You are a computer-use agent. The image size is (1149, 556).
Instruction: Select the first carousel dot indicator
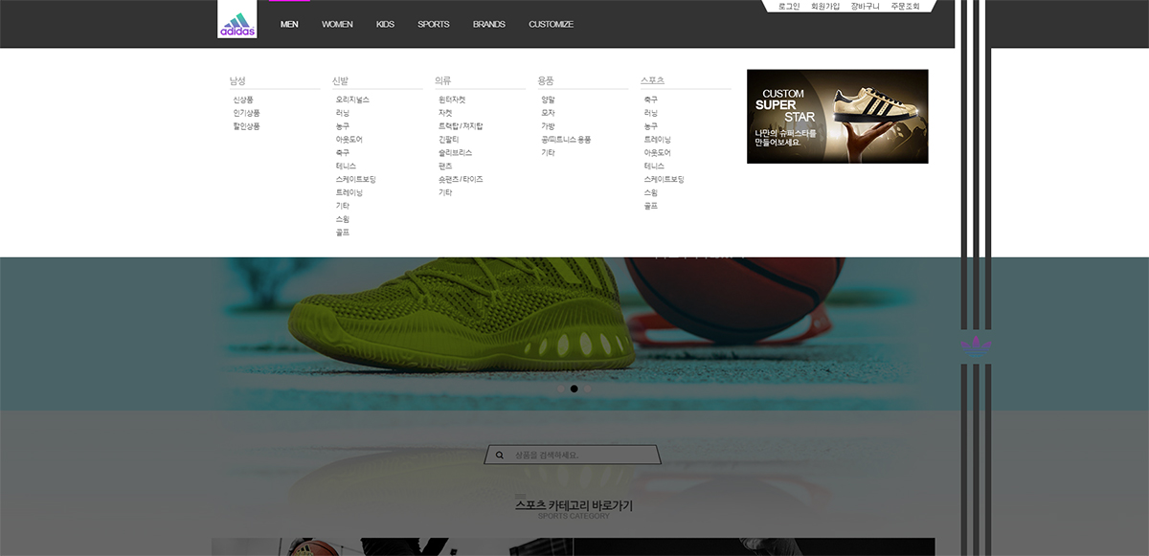pos(561,389)
